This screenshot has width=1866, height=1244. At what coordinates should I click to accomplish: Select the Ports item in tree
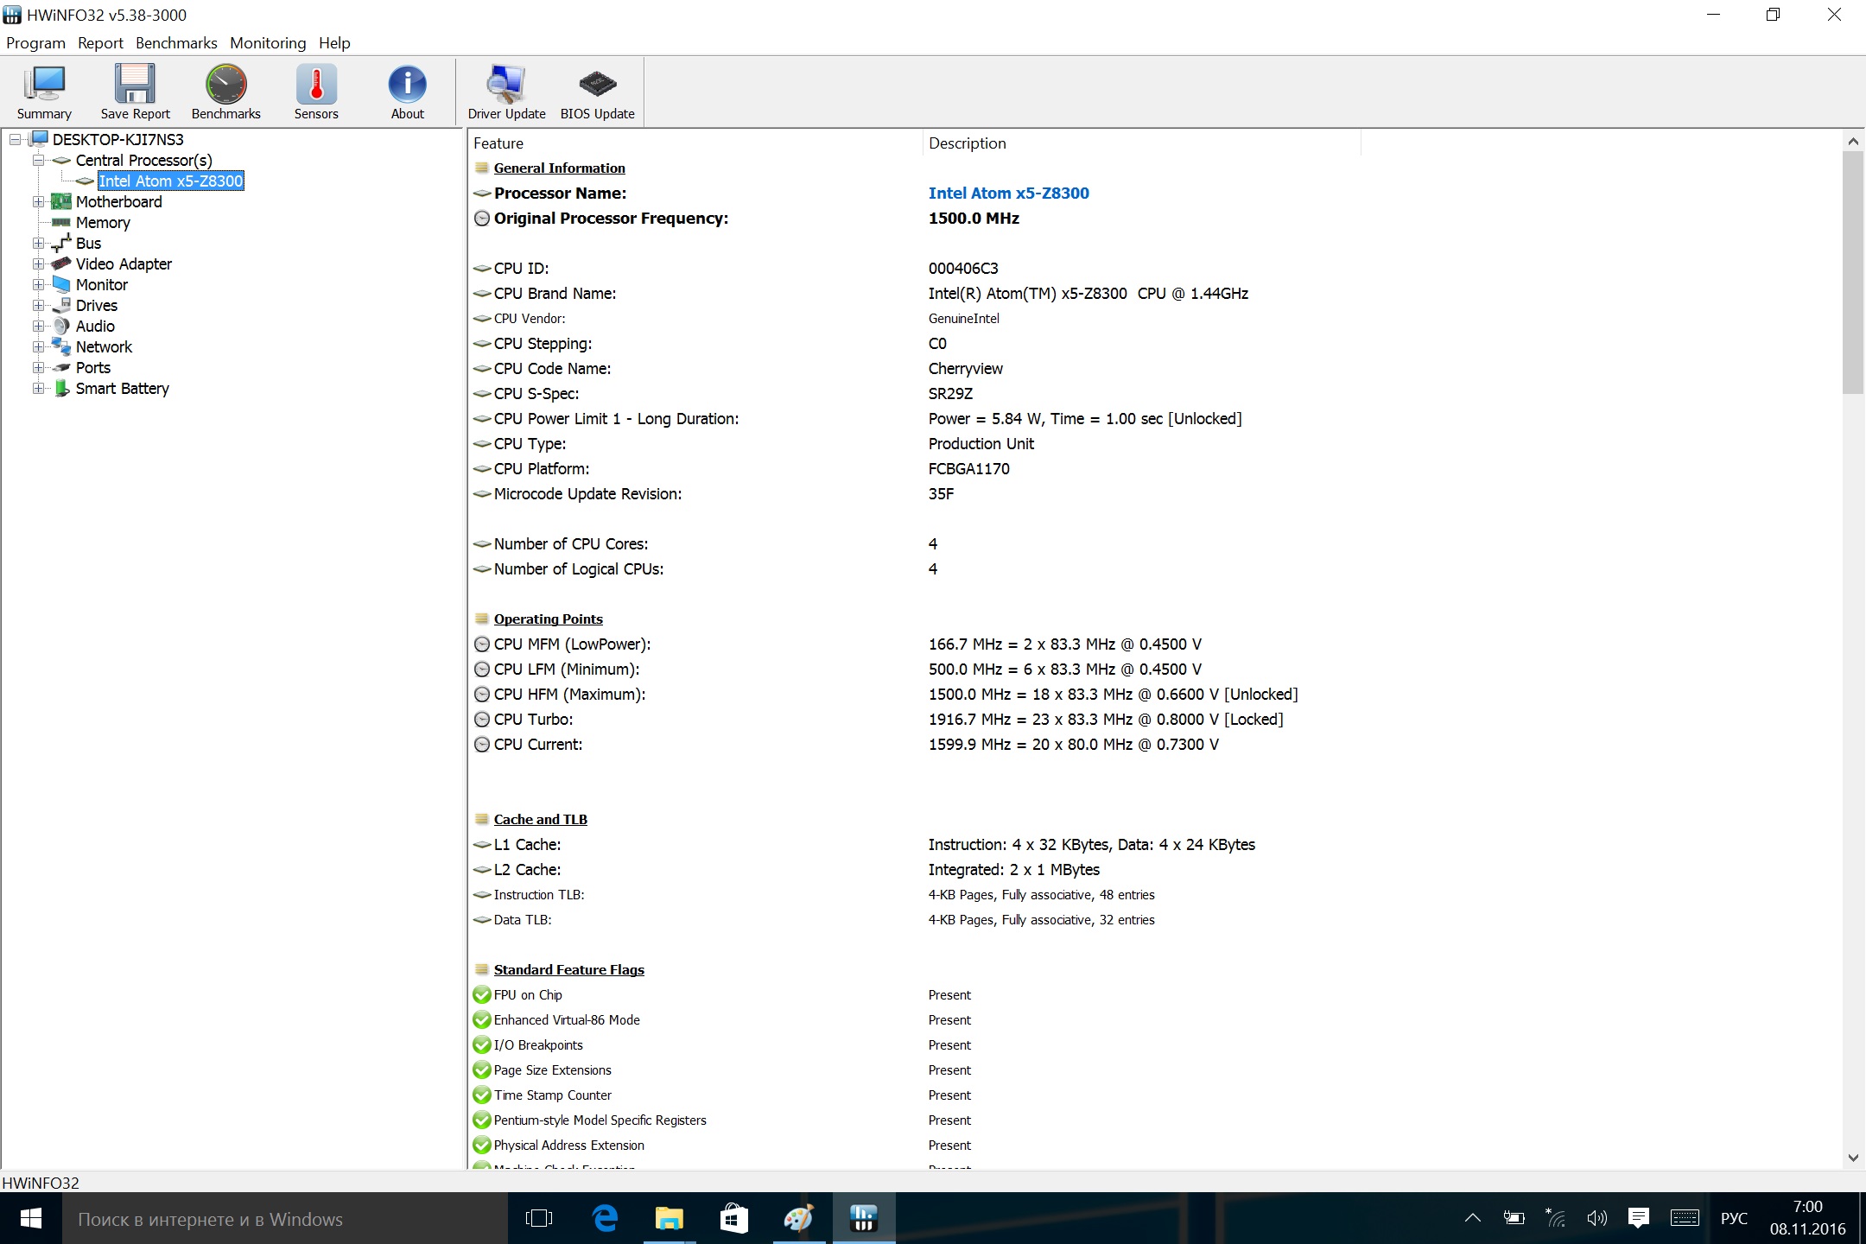click(93, 367)
